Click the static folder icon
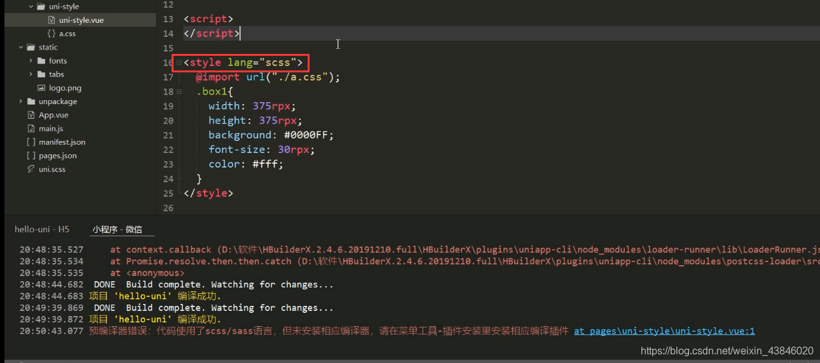The height and width of the screenshot is (363, 820). (x=31, y=47)
